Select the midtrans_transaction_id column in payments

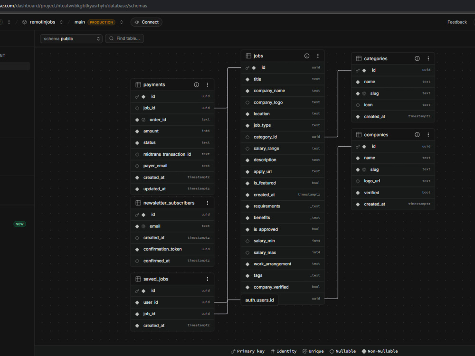172,154
